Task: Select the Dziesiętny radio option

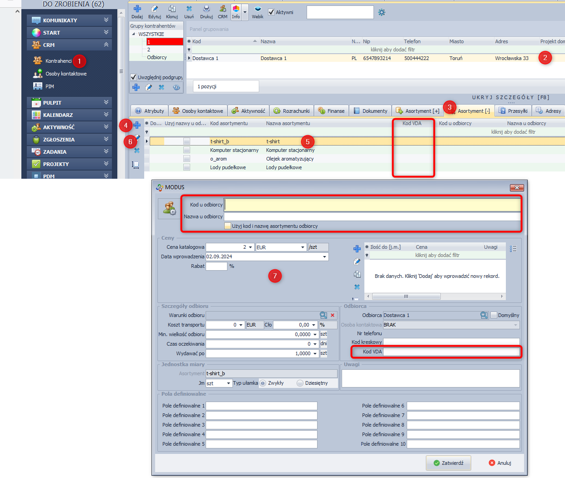Action: click(x=300, y=383)
